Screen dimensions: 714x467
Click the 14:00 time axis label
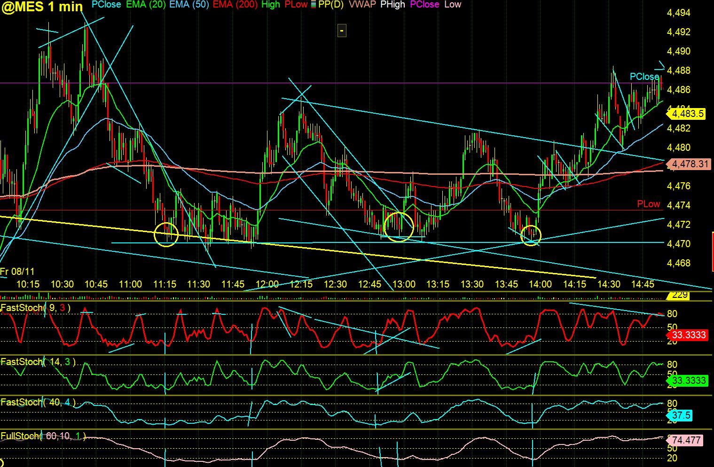tap(540, 284)
